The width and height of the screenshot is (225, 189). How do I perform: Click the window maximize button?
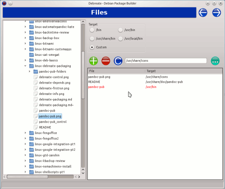pos(214,3)
